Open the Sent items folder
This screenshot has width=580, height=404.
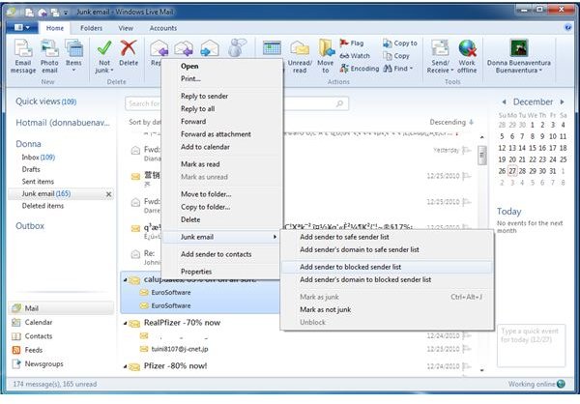point(38,182)
